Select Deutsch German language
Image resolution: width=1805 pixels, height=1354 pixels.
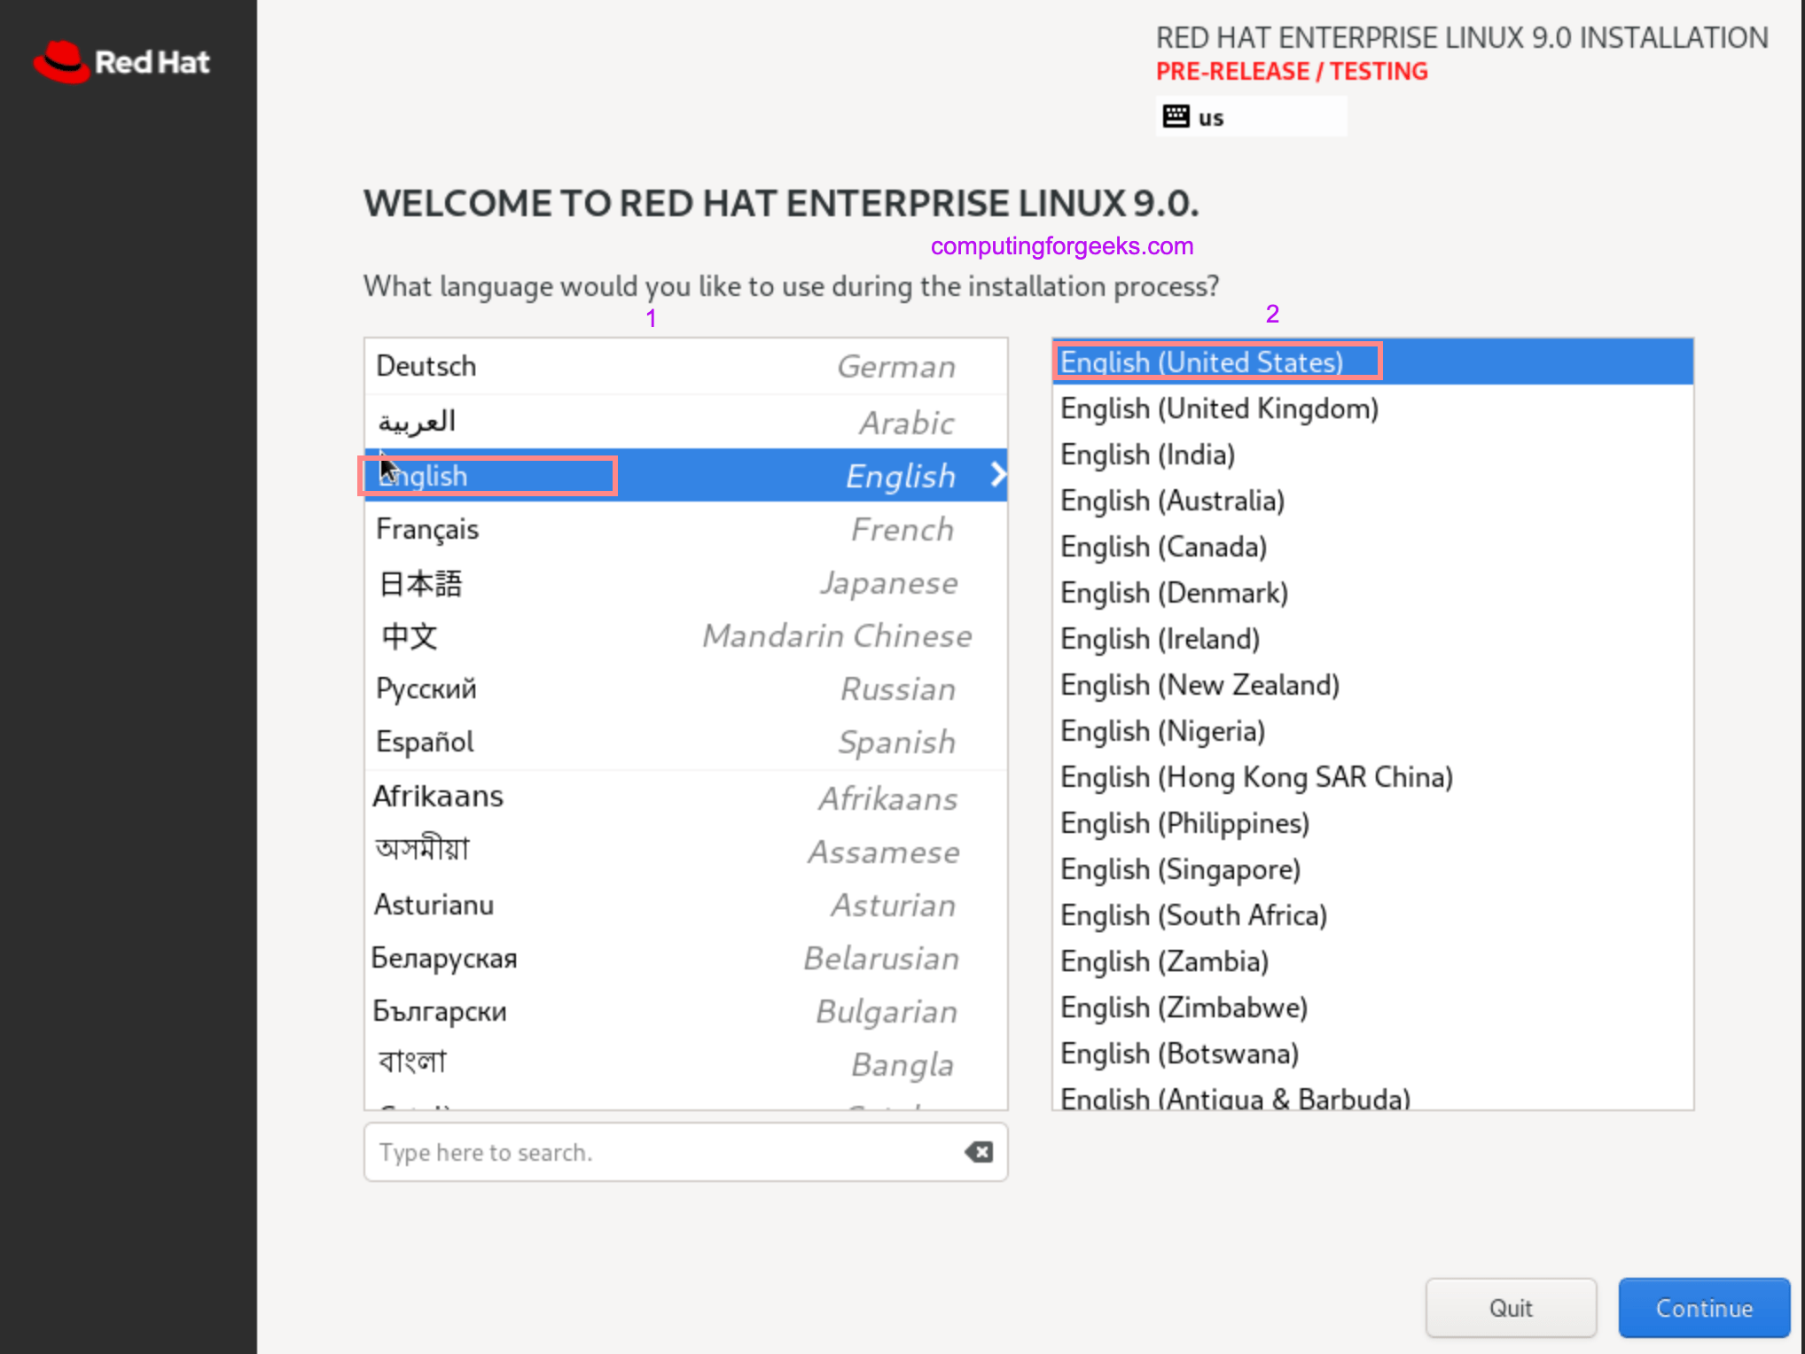click(x=685, y=366)
